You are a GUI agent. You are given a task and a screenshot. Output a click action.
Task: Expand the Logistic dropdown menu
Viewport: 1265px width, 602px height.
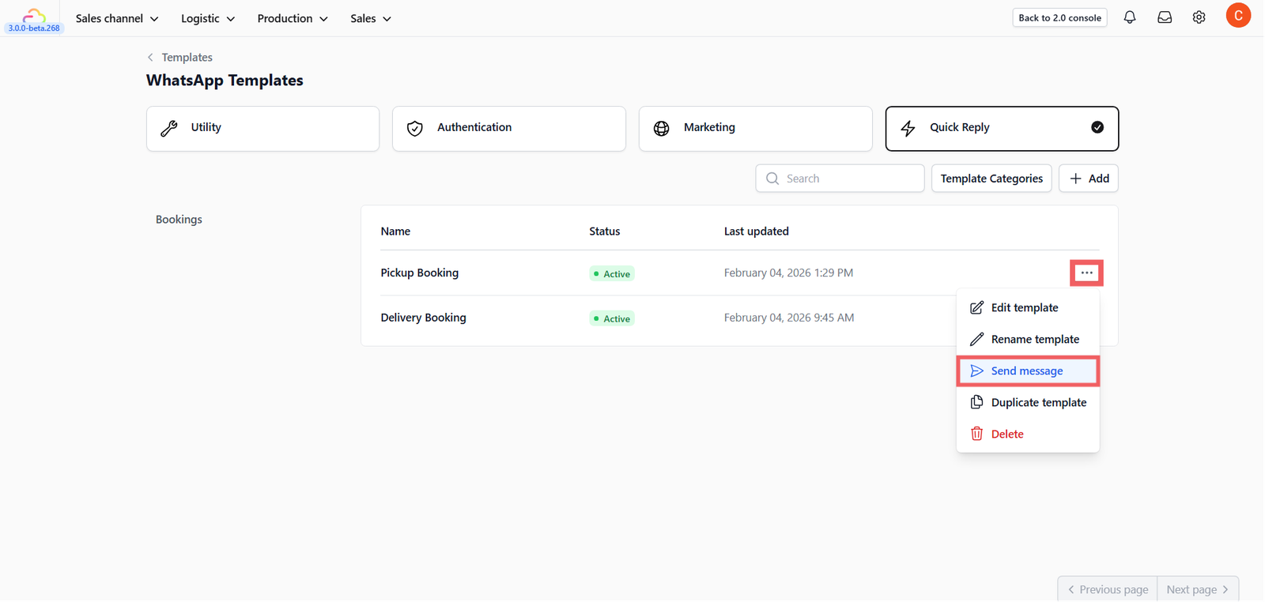coord(208,18)
